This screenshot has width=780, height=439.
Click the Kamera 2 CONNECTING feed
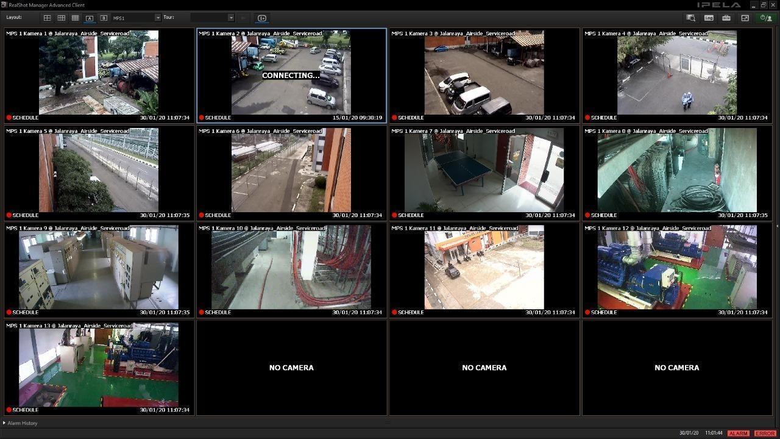[x=291, y=76]
